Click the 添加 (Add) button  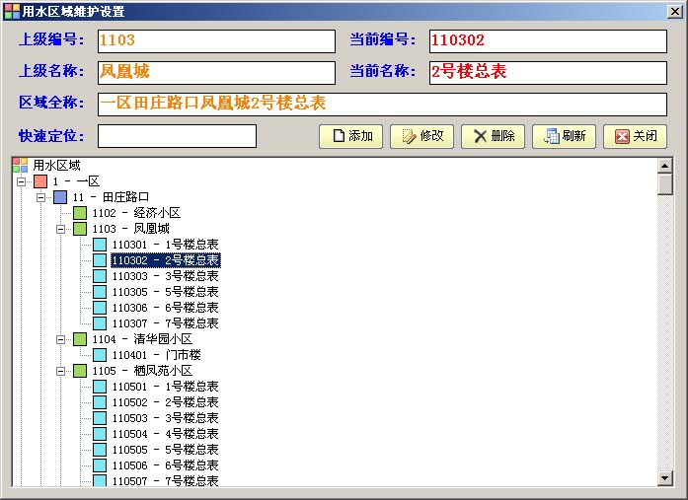point(350,136)
